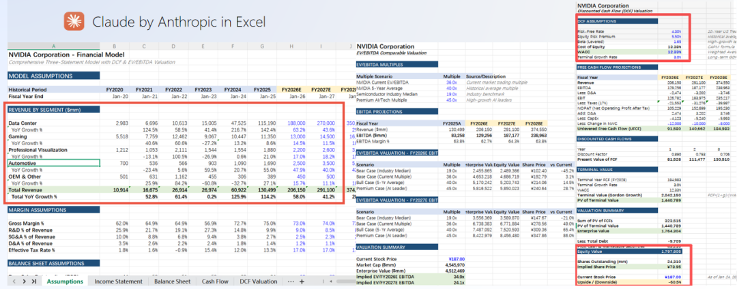This screenshot has width=737, height=289.
Task: Select the 'Cost of Equity' row label
Action: 590,47
